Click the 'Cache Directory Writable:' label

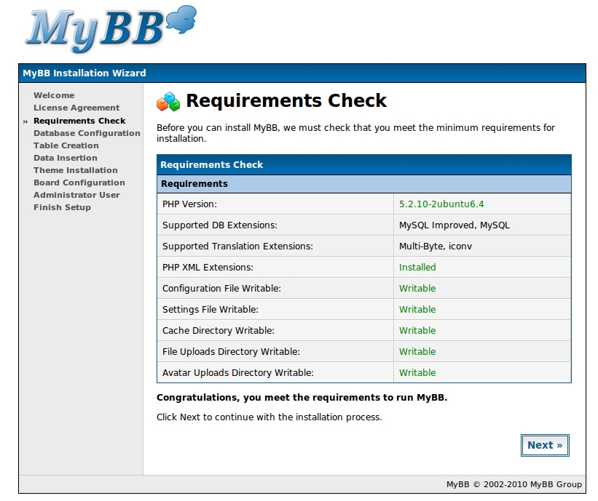tap(218, 330)
